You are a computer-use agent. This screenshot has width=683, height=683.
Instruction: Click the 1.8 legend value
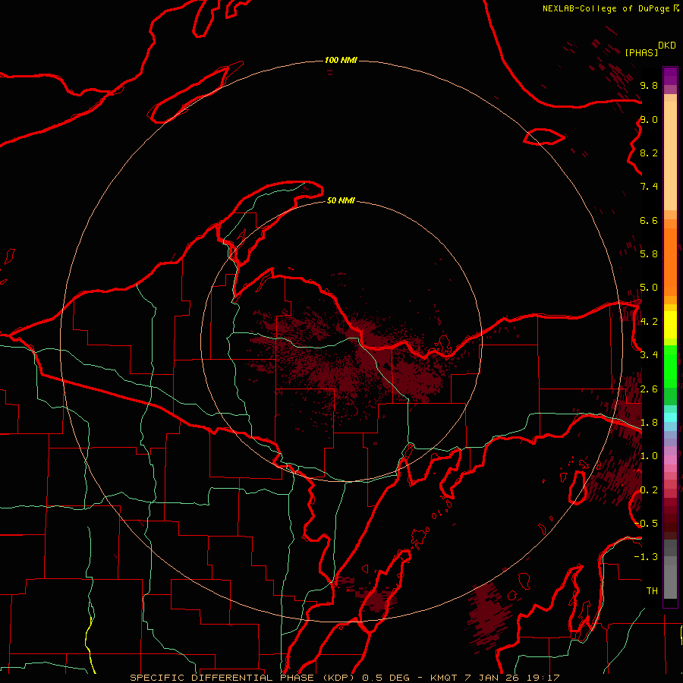649,423
